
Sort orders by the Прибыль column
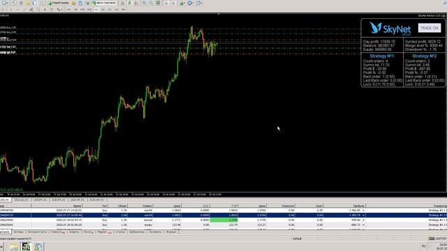pos(345,206)
